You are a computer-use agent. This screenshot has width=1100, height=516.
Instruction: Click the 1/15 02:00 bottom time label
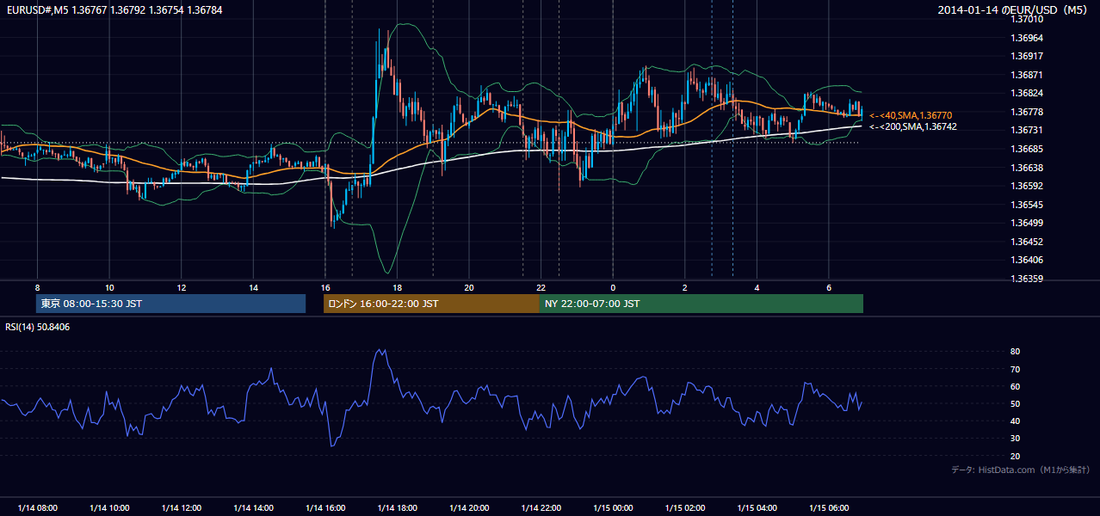pos(684,507)
